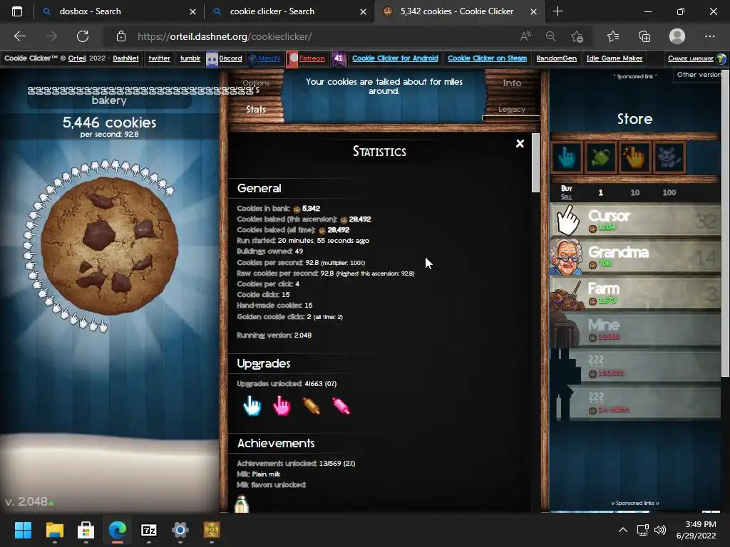This screenshot has width=730, height=547.
Task: Open the Patreon icon link
Action: pos(292,58)
